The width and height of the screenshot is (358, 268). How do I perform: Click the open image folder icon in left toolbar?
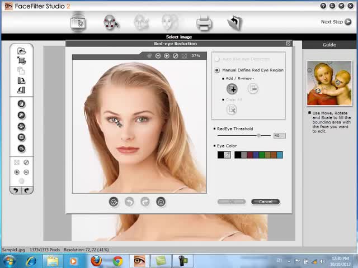coord(22,51)
